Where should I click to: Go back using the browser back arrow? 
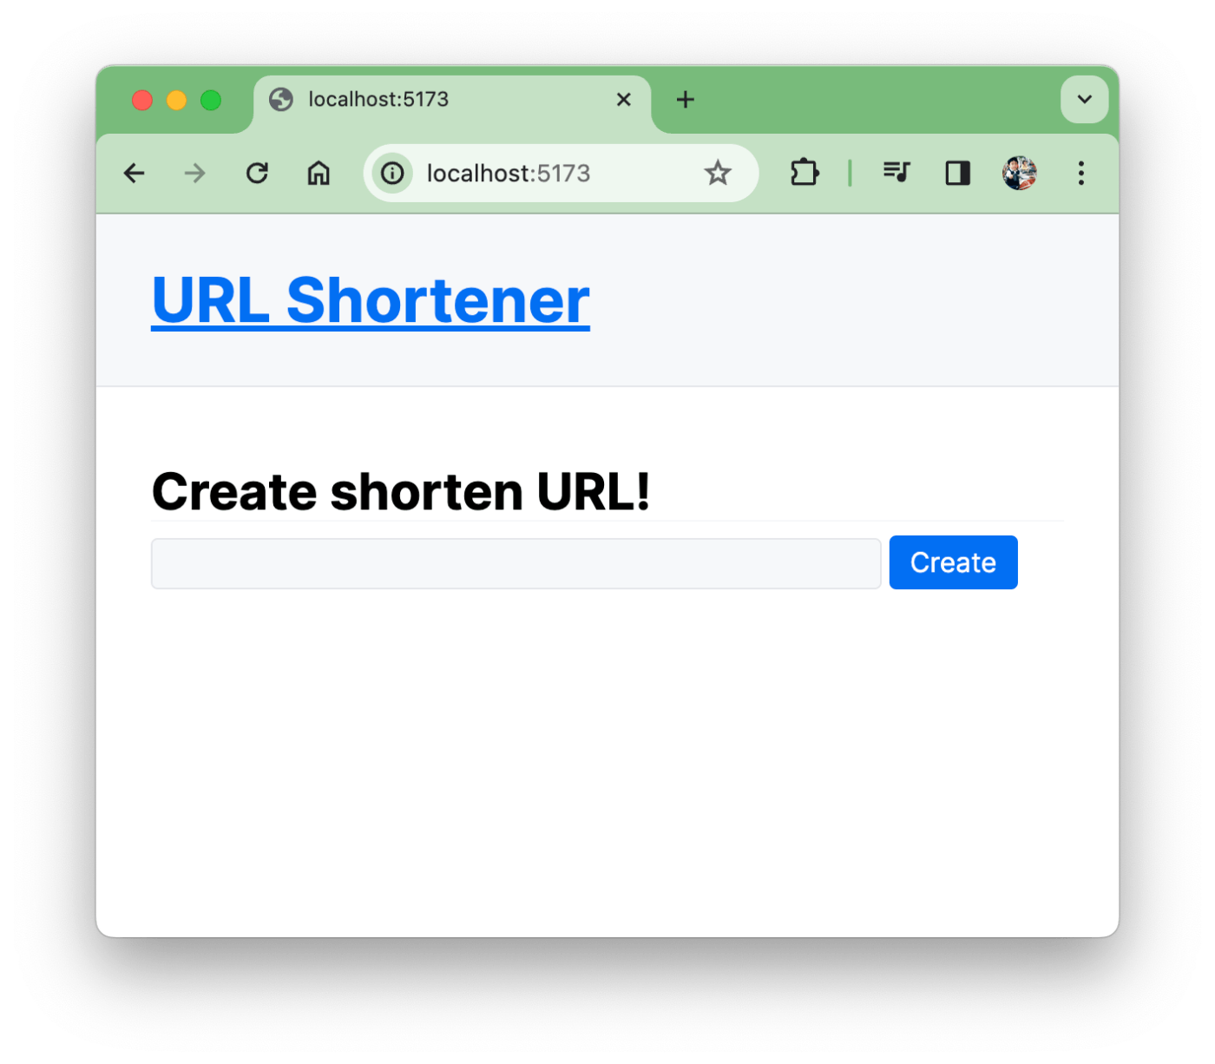point(134,174)
